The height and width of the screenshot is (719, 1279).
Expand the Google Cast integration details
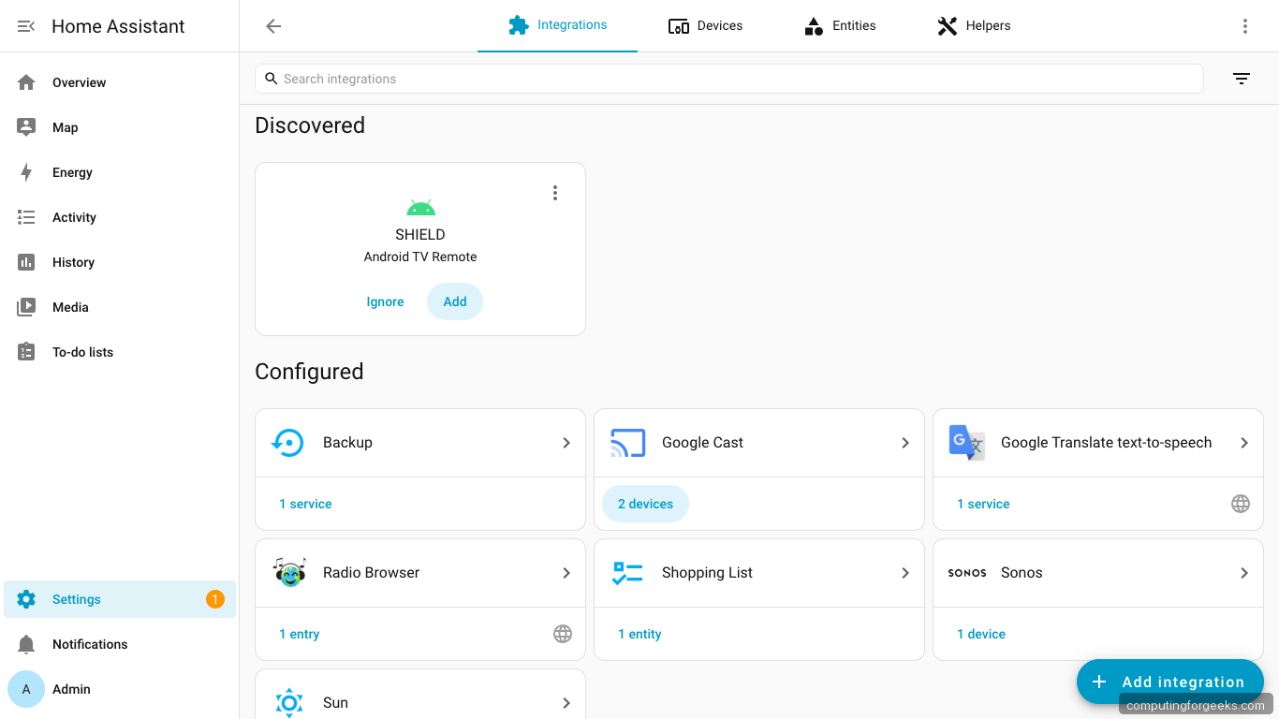click(904, 442)
